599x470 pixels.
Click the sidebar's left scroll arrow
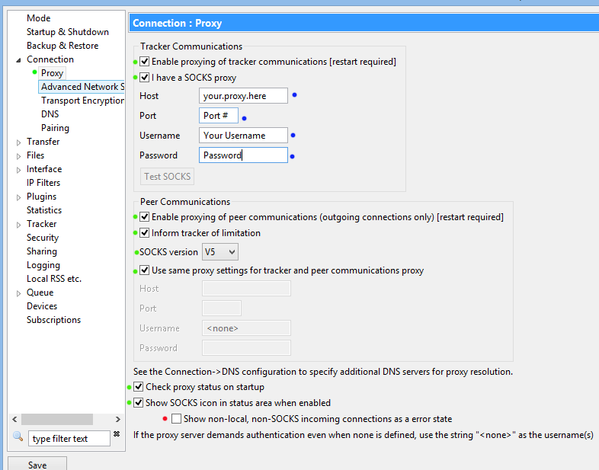tap(13, 419)
